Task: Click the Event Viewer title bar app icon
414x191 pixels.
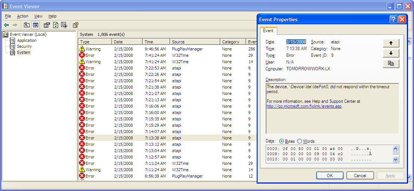Action: pyautogui.click(x=5, y=6)
